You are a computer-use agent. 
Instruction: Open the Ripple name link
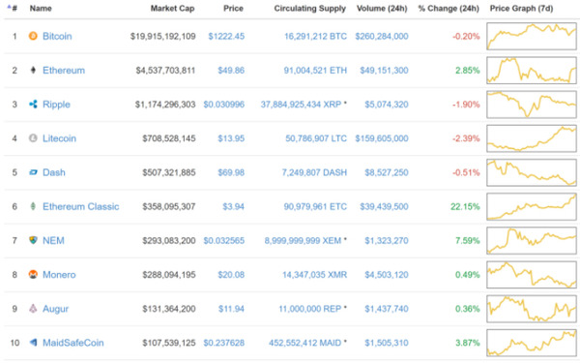56,105
